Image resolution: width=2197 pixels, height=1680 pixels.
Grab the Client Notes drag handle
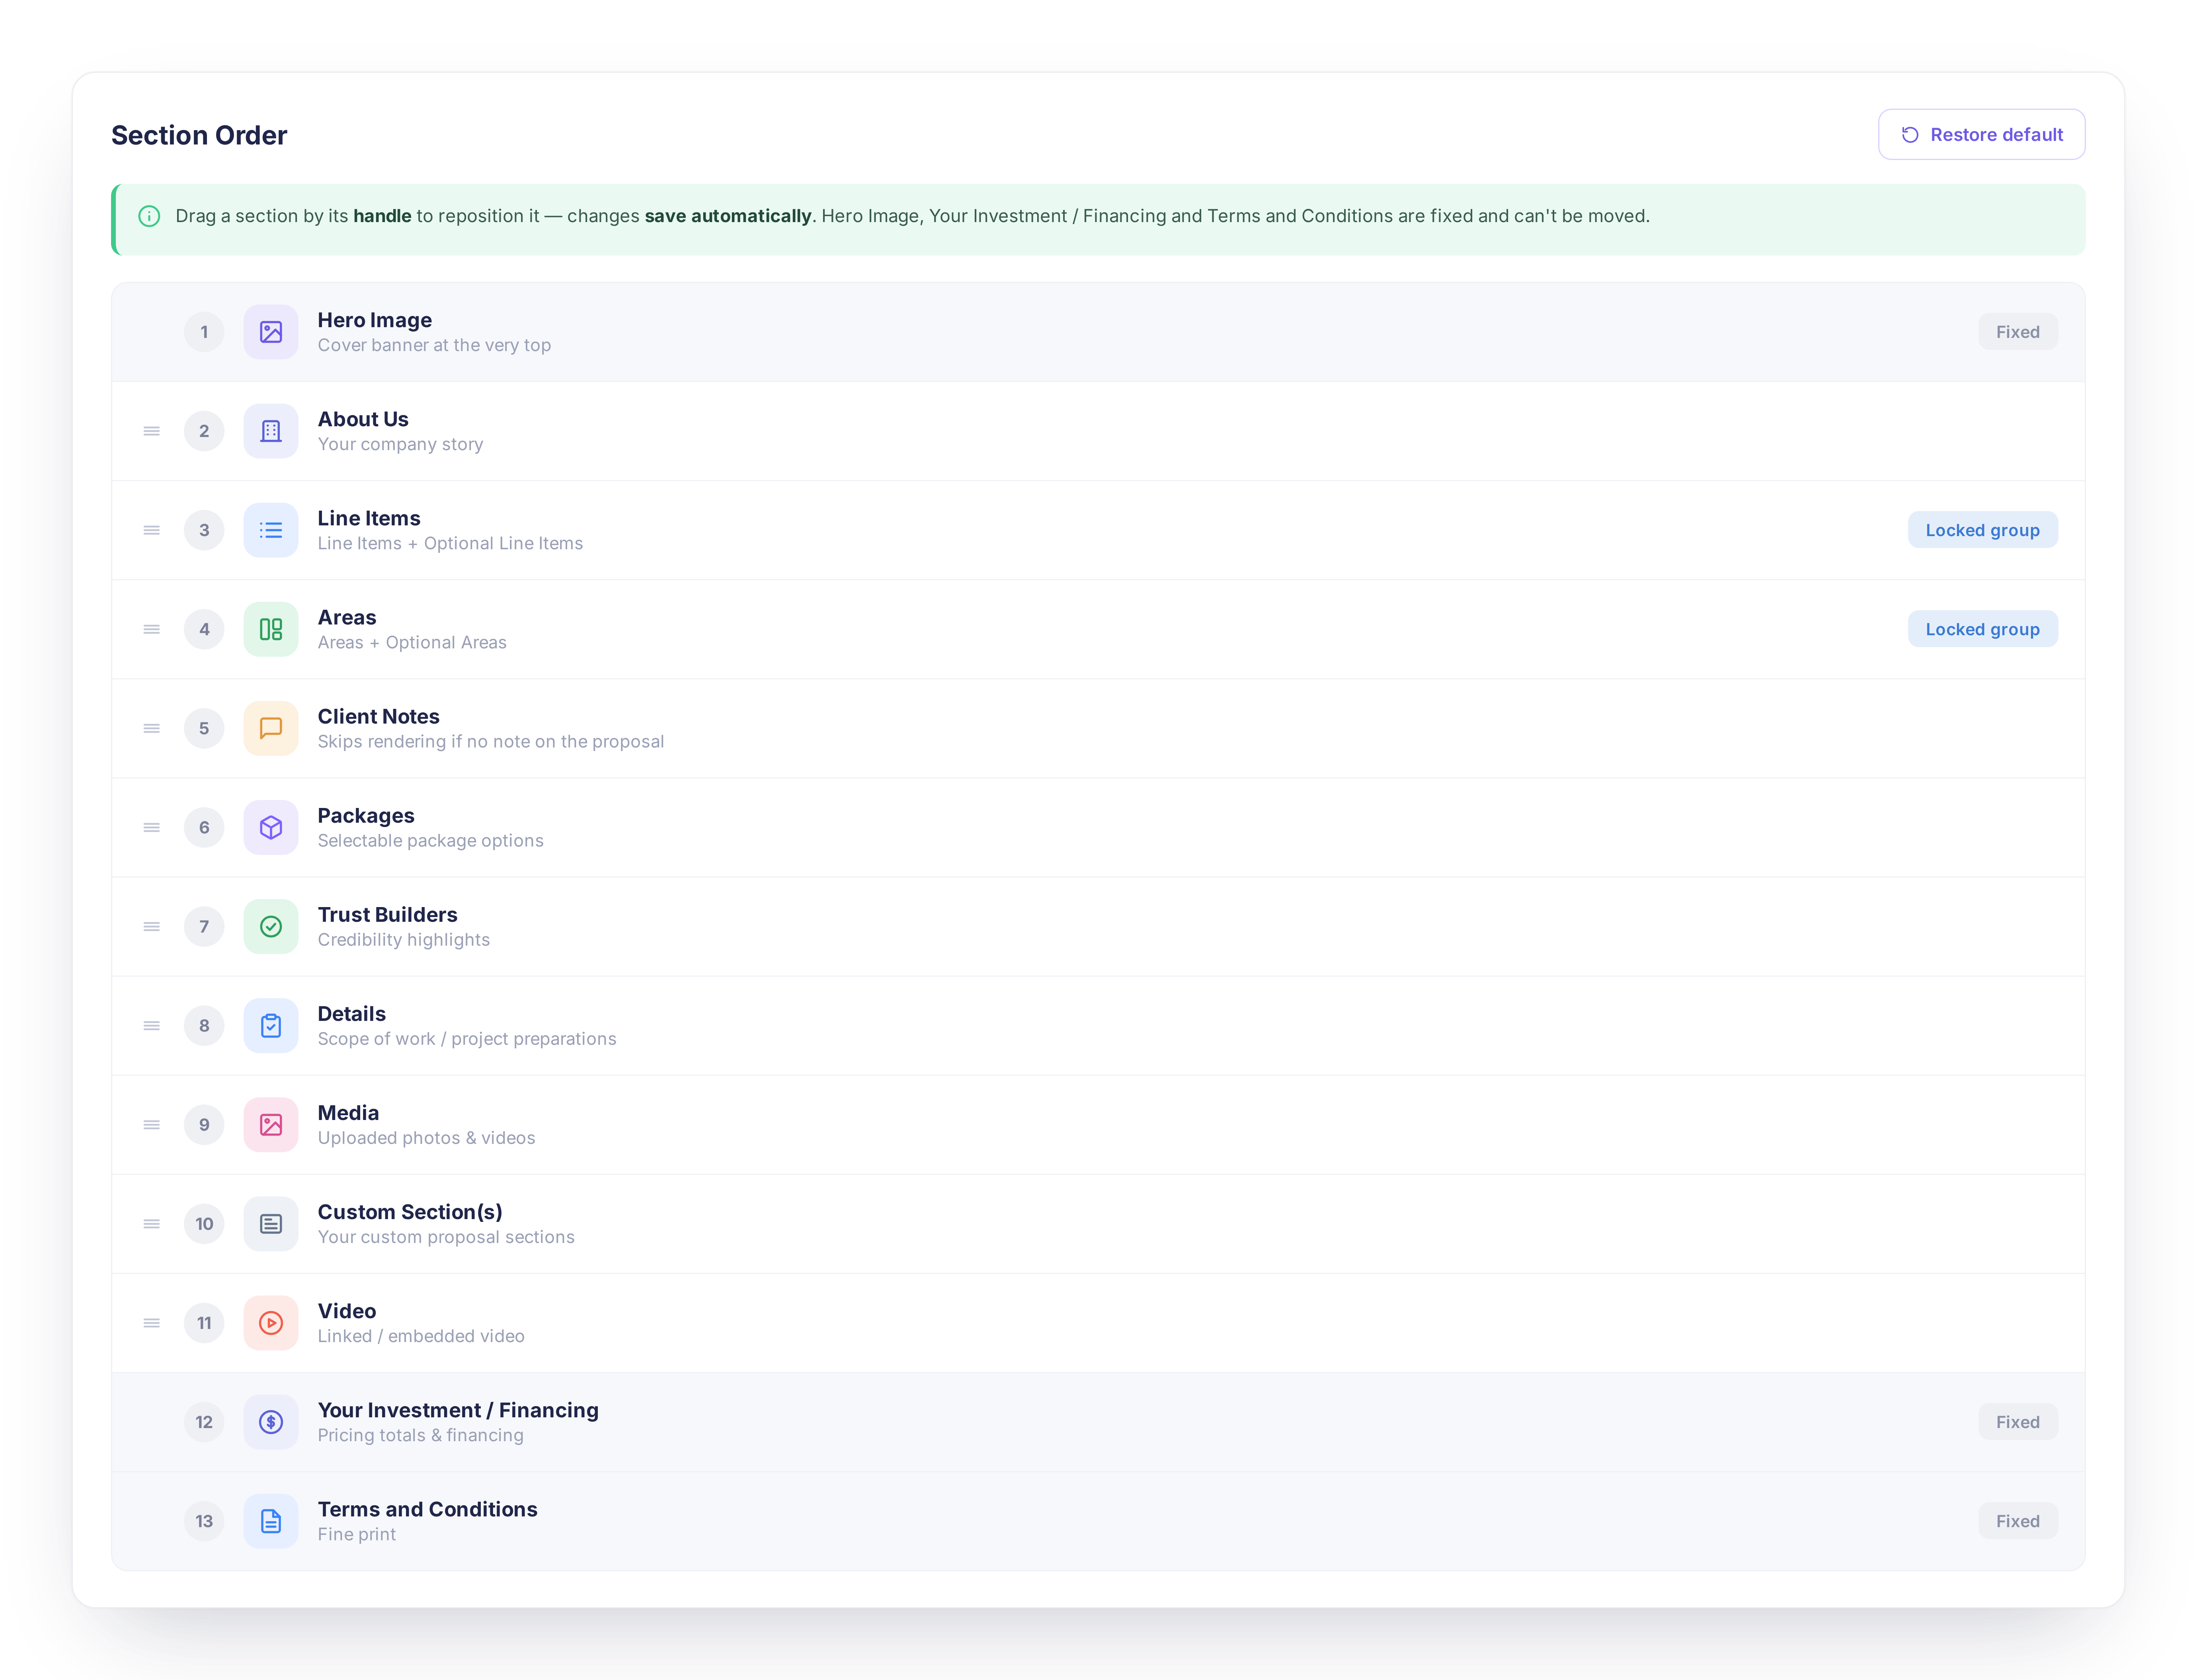[x=152, y=728]
